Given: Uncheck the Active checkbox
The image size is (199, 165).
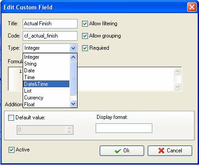Looking at the screenshot, I should (x=11, y=150).
